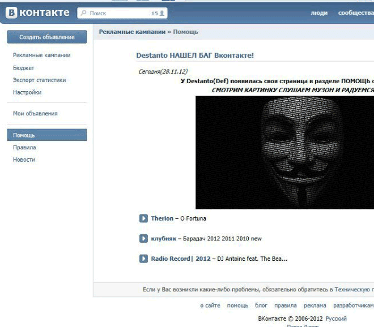Open Мои объявления in the sidebar
The width and height of the screenshot is (374, 327).
(35, 114)
